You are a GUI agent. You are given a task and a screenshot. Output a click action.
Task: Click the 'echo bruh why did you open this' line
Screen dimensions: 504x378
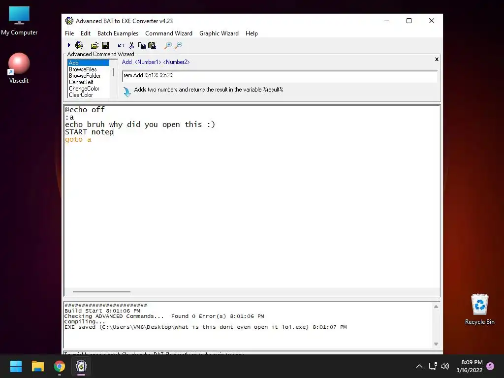click(140, 125)
